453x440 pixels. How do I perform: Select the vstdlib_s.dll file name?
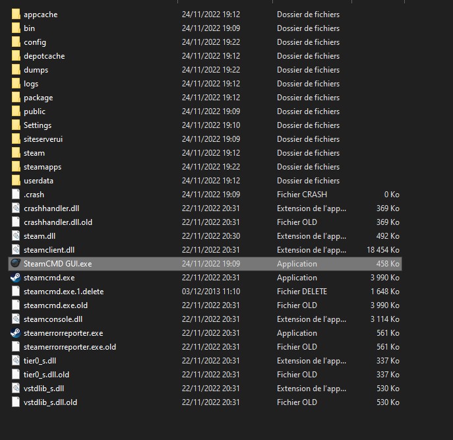44,389
